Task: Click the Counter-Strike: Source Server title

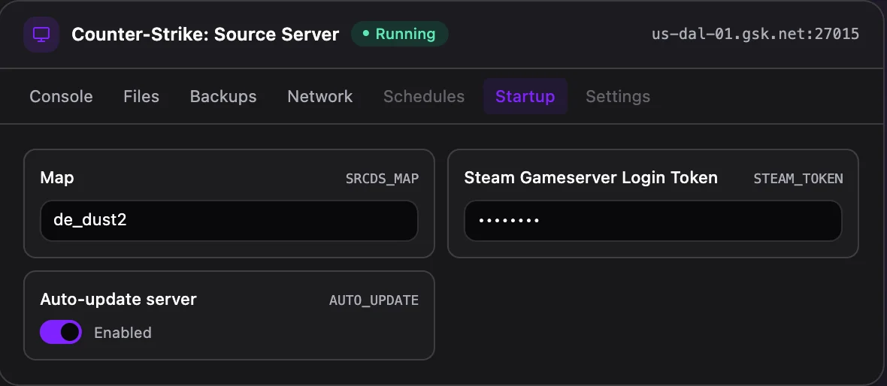Action: click(x=205, y=35)
